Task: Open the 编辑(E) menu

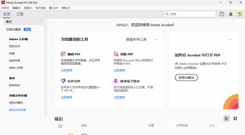Action: pos(16,8)
